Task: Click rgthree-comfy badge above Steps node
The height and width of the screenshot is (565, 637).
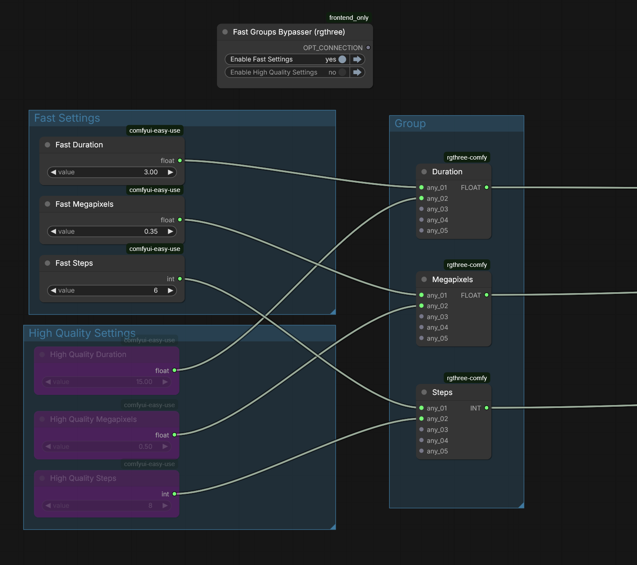Action: point(467,378)
